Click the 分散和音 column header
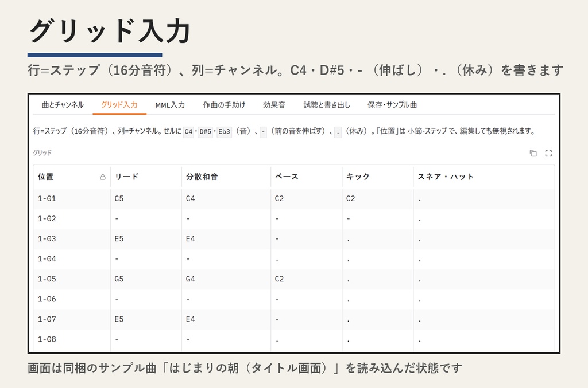 pyautogui.click(x=226, y=177)
